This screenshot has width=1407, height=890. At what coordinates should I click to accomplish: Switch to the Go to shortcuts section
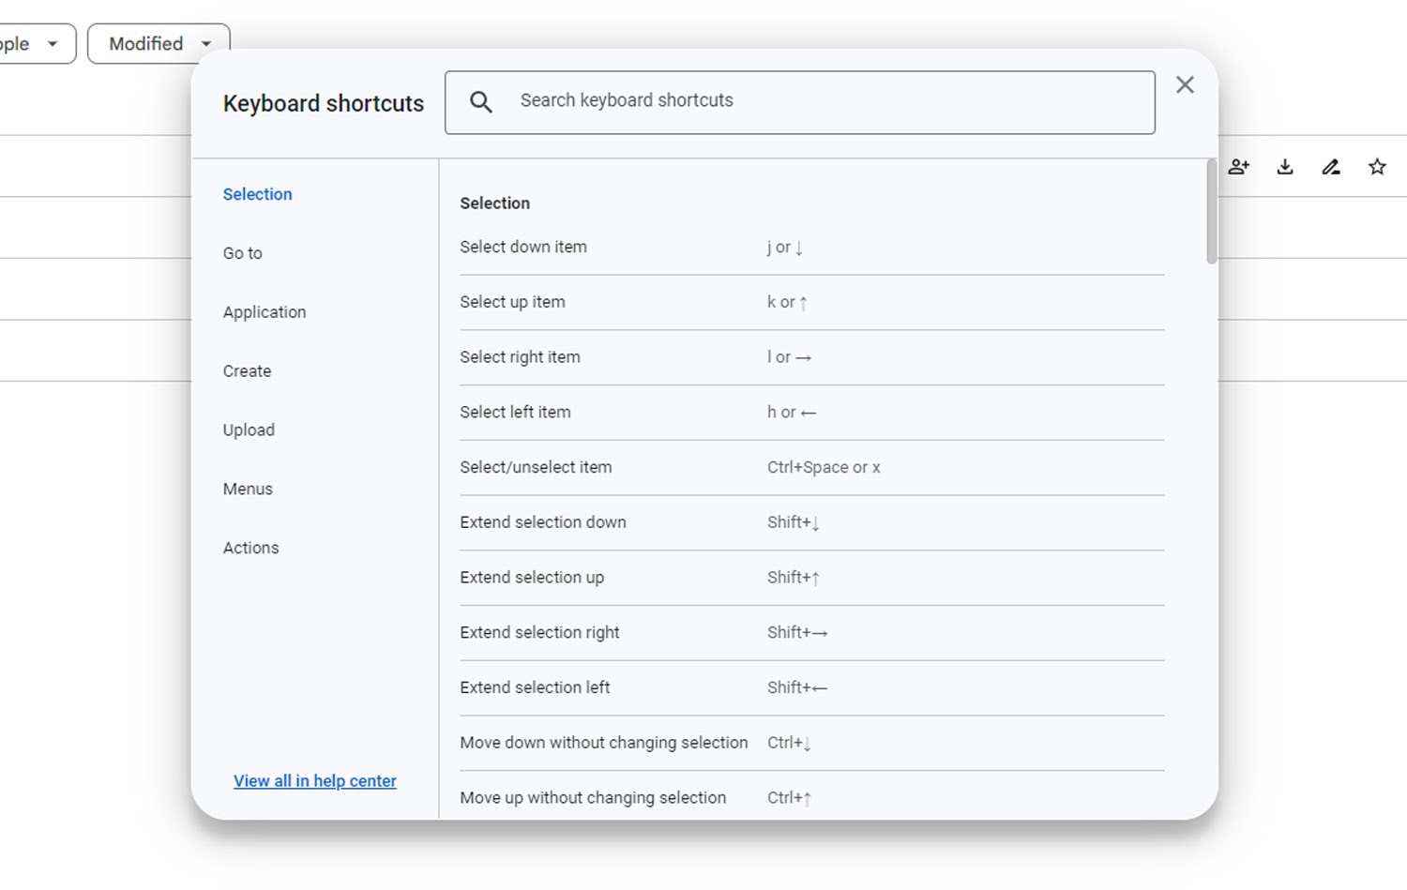point(242,253)
